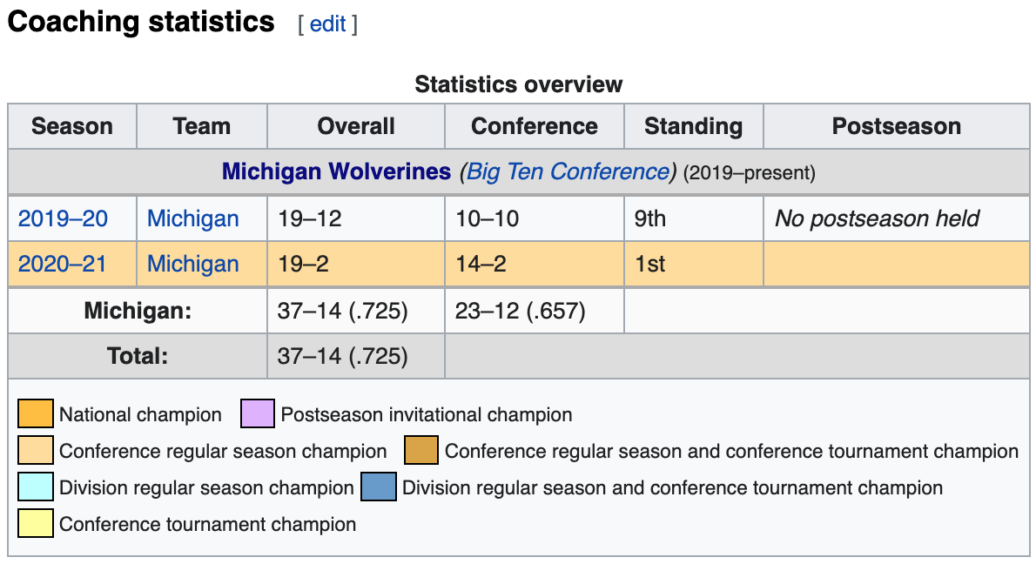1036x564 pixels.
Task: Open the 2019–20 season link
Action: (63, 218)
